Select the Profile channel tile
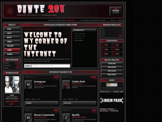The width and height of the screenshot is (162, 122). pyautogui.click(x=106, y=54)
